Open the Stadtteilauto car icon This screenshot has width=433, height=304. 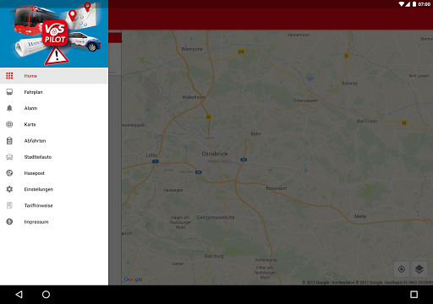(9, 157)
